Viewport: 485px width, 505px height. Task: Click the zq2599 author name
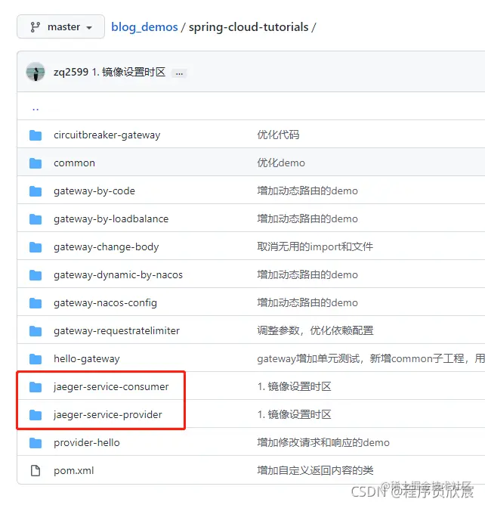tap(71, 72)
